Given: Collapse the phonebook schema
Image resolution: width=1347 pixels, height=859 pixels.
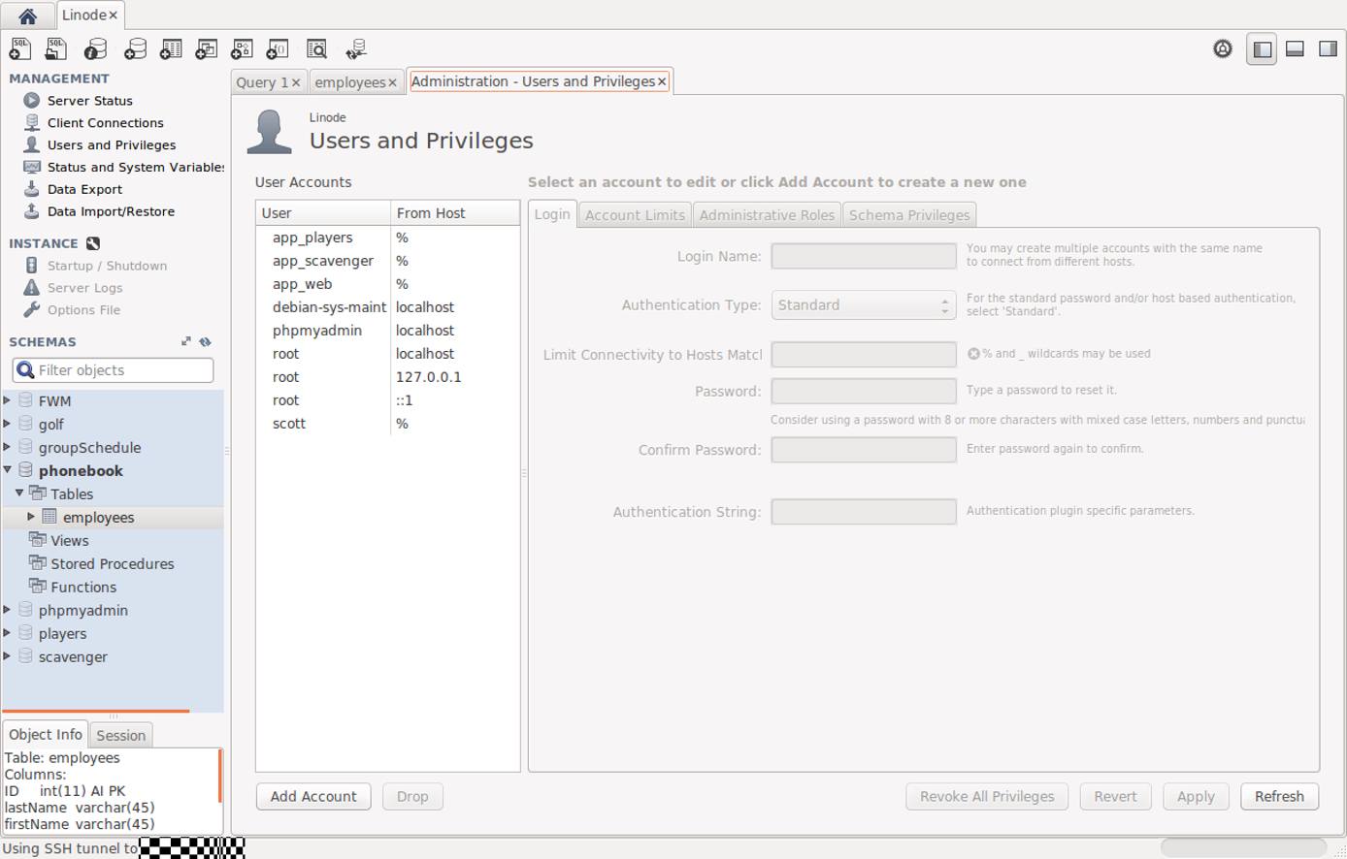Looking at the screenshot, I should tap(18, 470).
